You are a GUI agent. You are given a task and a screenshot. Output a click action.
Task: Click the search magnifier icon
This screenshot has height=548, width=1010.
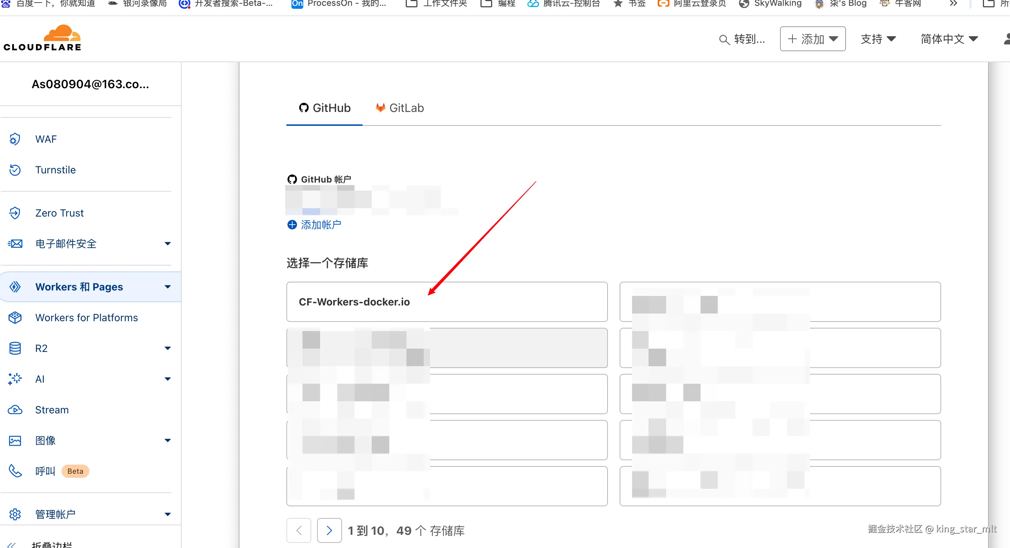click(724, 40)
